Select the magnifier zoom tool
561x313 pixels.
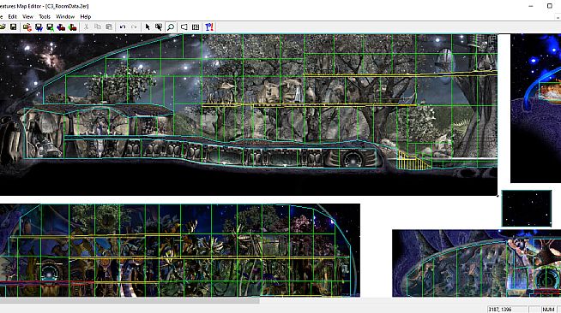(171, 27)
